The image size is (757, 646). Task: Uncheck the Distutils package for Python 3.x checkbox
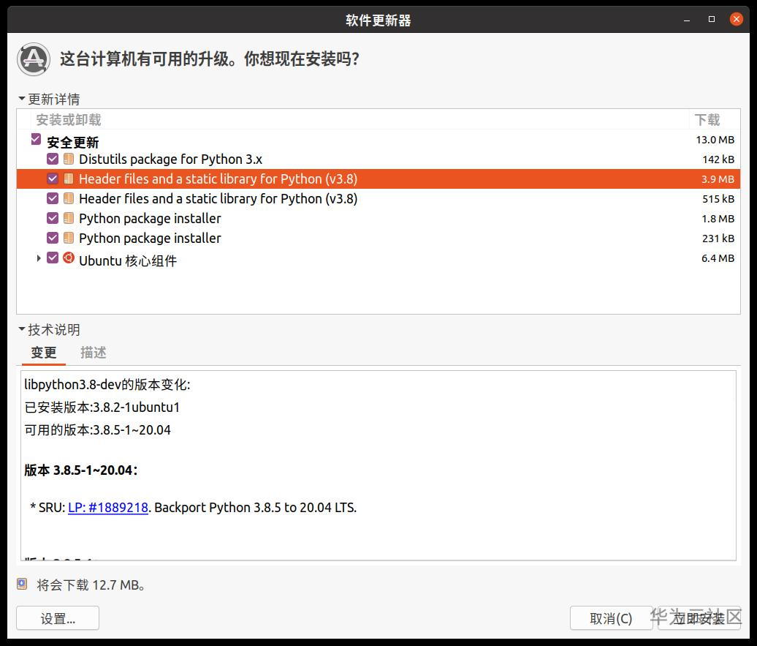click(53, 159)
